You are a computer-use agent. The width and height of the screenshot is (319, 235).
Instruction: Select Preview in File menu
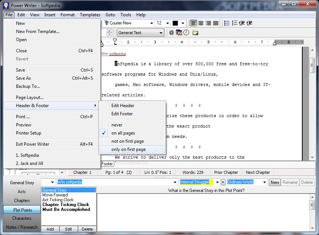24,125
